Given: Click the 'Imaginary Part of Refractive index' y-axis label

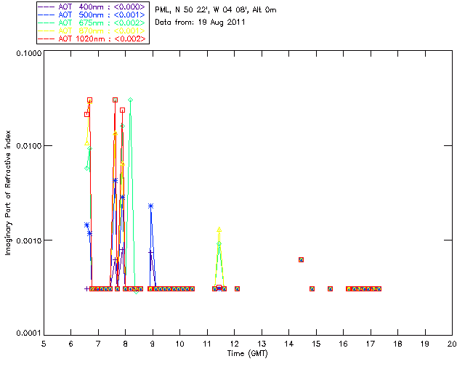Looking at the screenshot, I should [8, 193].
